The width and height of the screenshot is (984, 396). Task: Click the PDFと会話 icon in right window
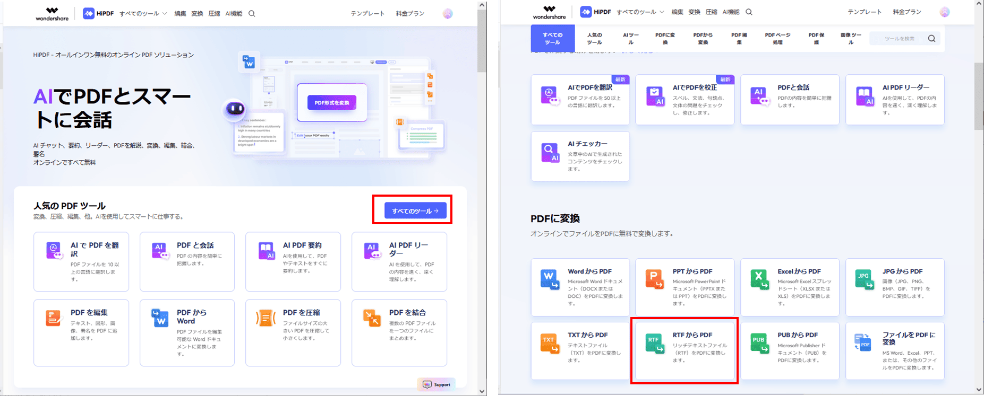pos(760,96)
